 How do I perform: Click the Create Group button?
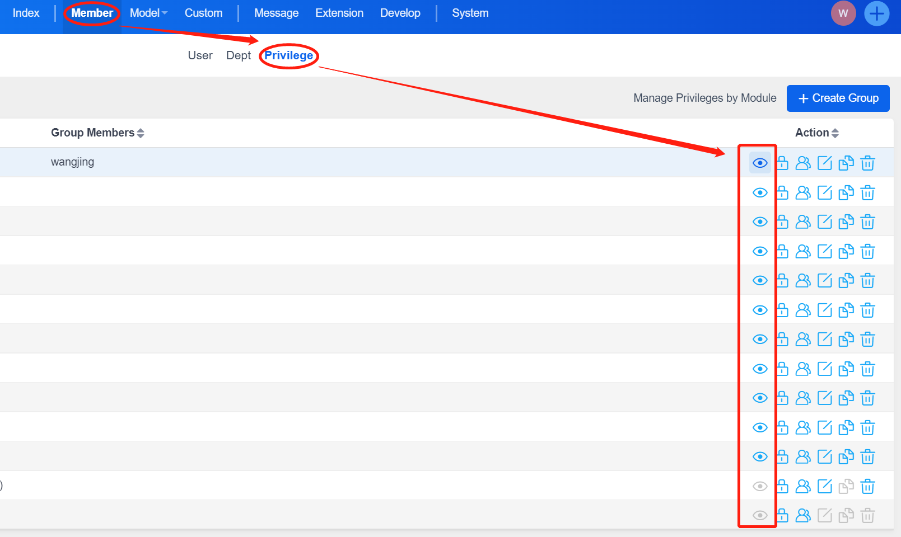point(838,98)
